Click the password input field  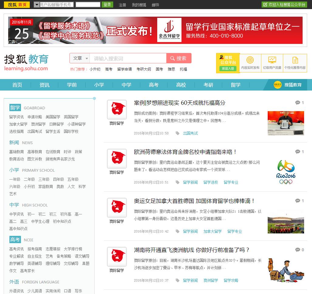click(x=88, y=5)
